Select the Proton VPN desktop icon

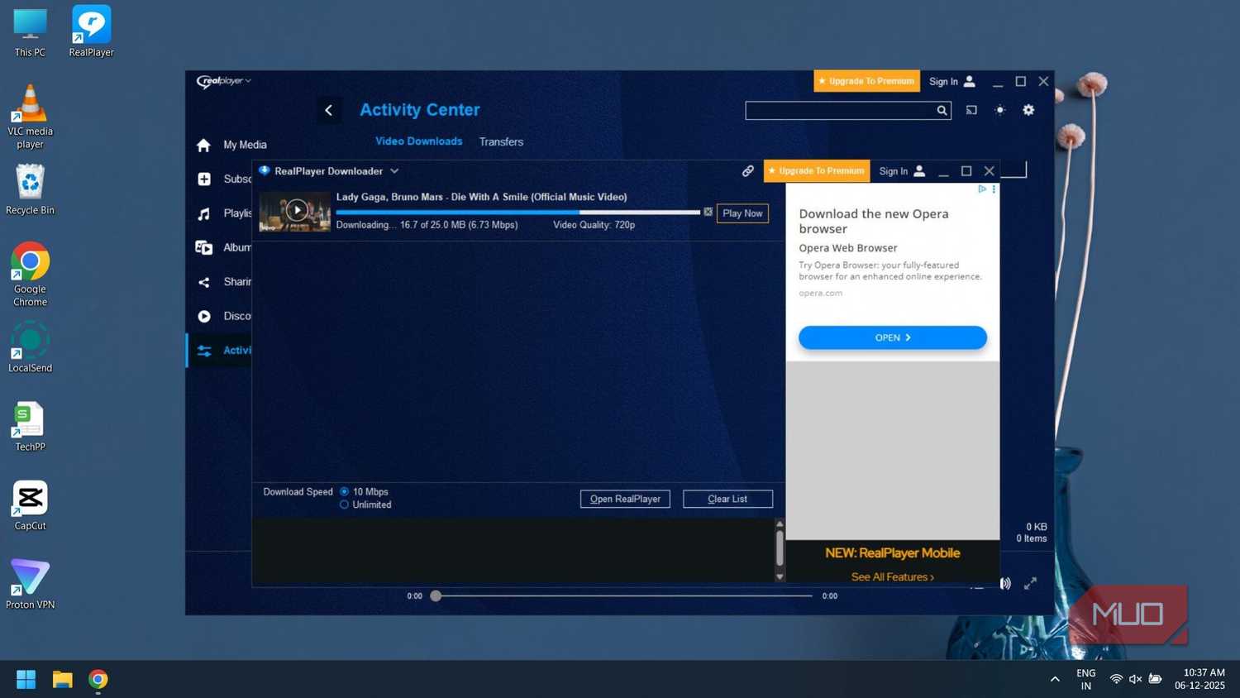(30, 585)
